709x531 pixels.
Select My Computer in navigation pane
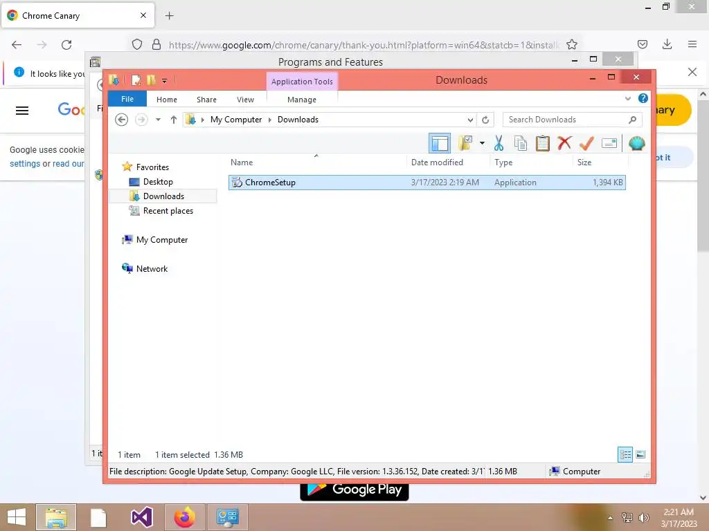162,240
